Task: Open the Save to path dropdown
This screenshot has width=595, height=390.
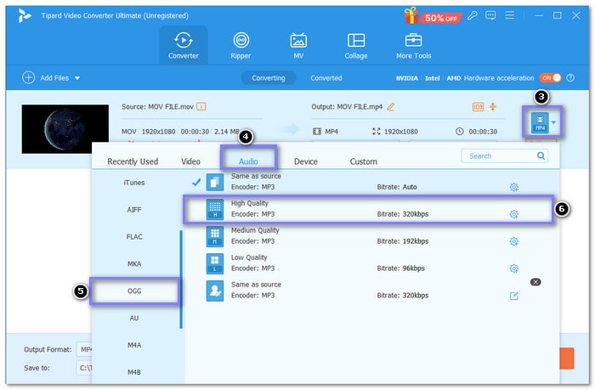Action: [84, 368]
